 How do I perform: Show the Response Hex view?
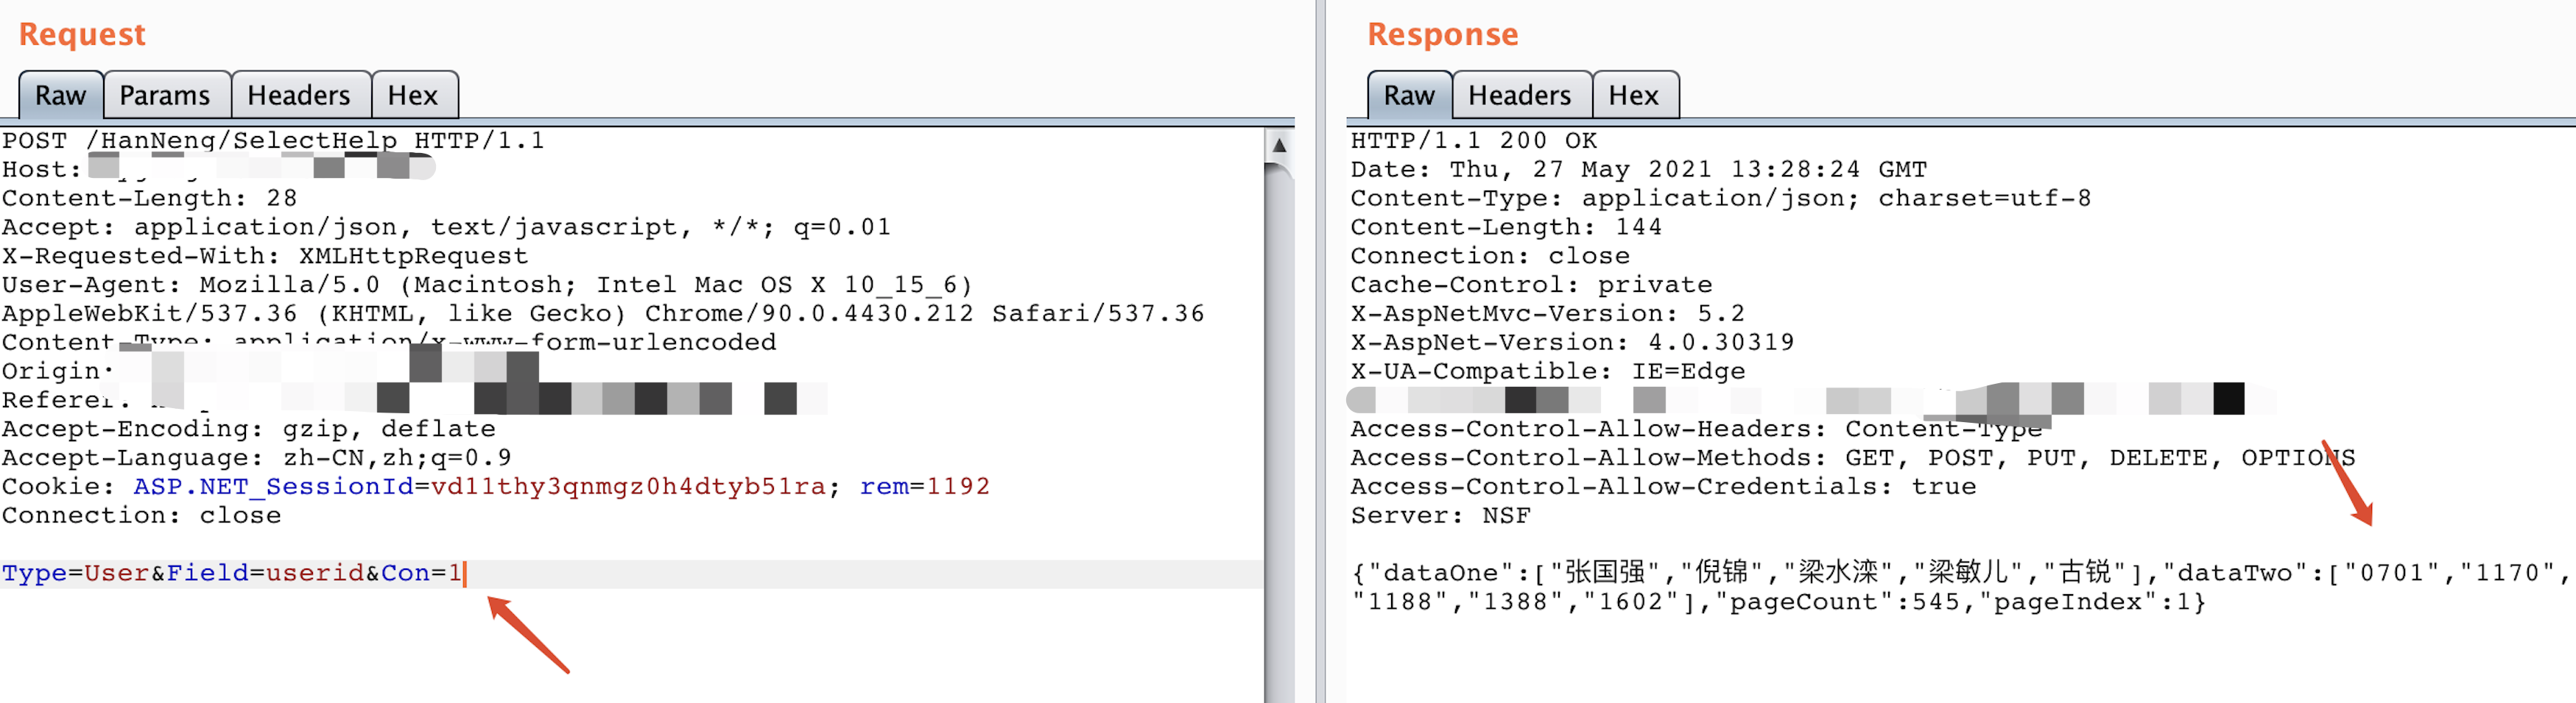point(1633,96)
